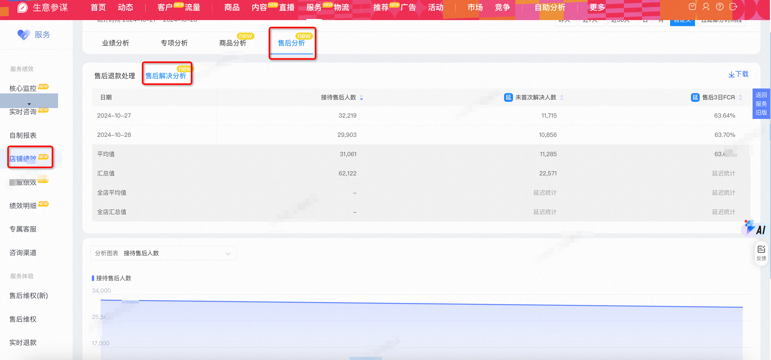The image size is (771, 360).
Task: Open 售后解决分析 sub-tab
Action: pyautogui.click(x=165, y=76)
